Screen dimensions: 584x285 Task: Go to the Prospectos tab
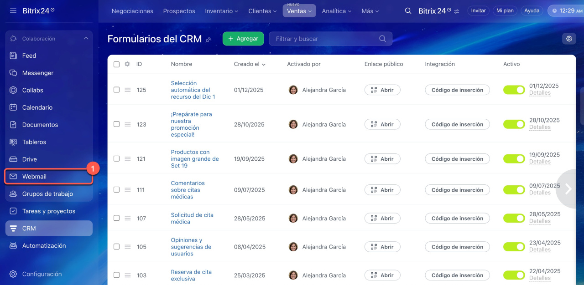pyautogui.click(x=179, y=11)
